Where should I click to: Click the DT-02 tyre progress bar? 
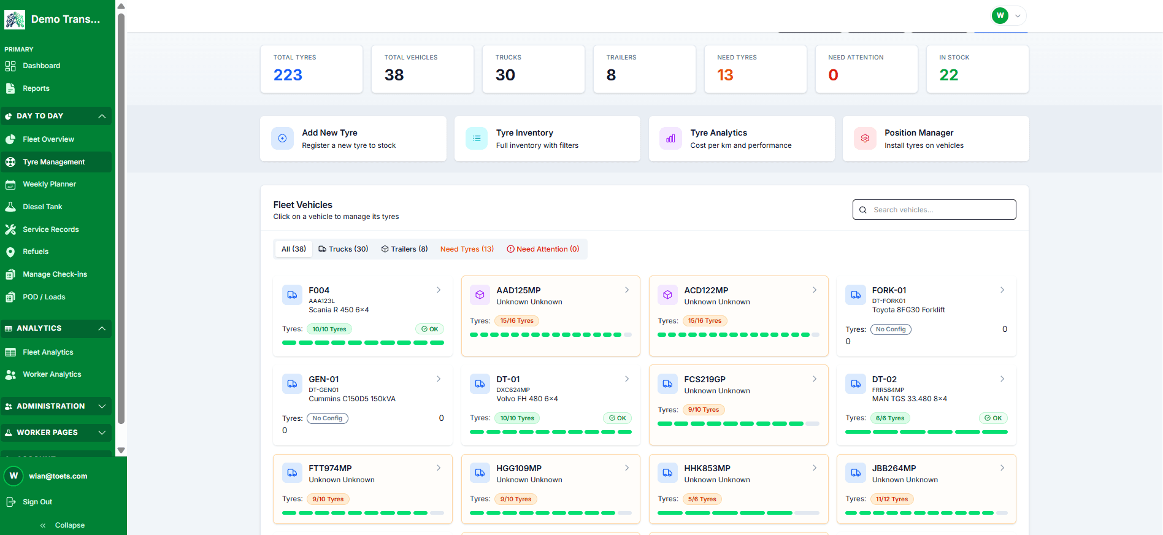(926, 432)
